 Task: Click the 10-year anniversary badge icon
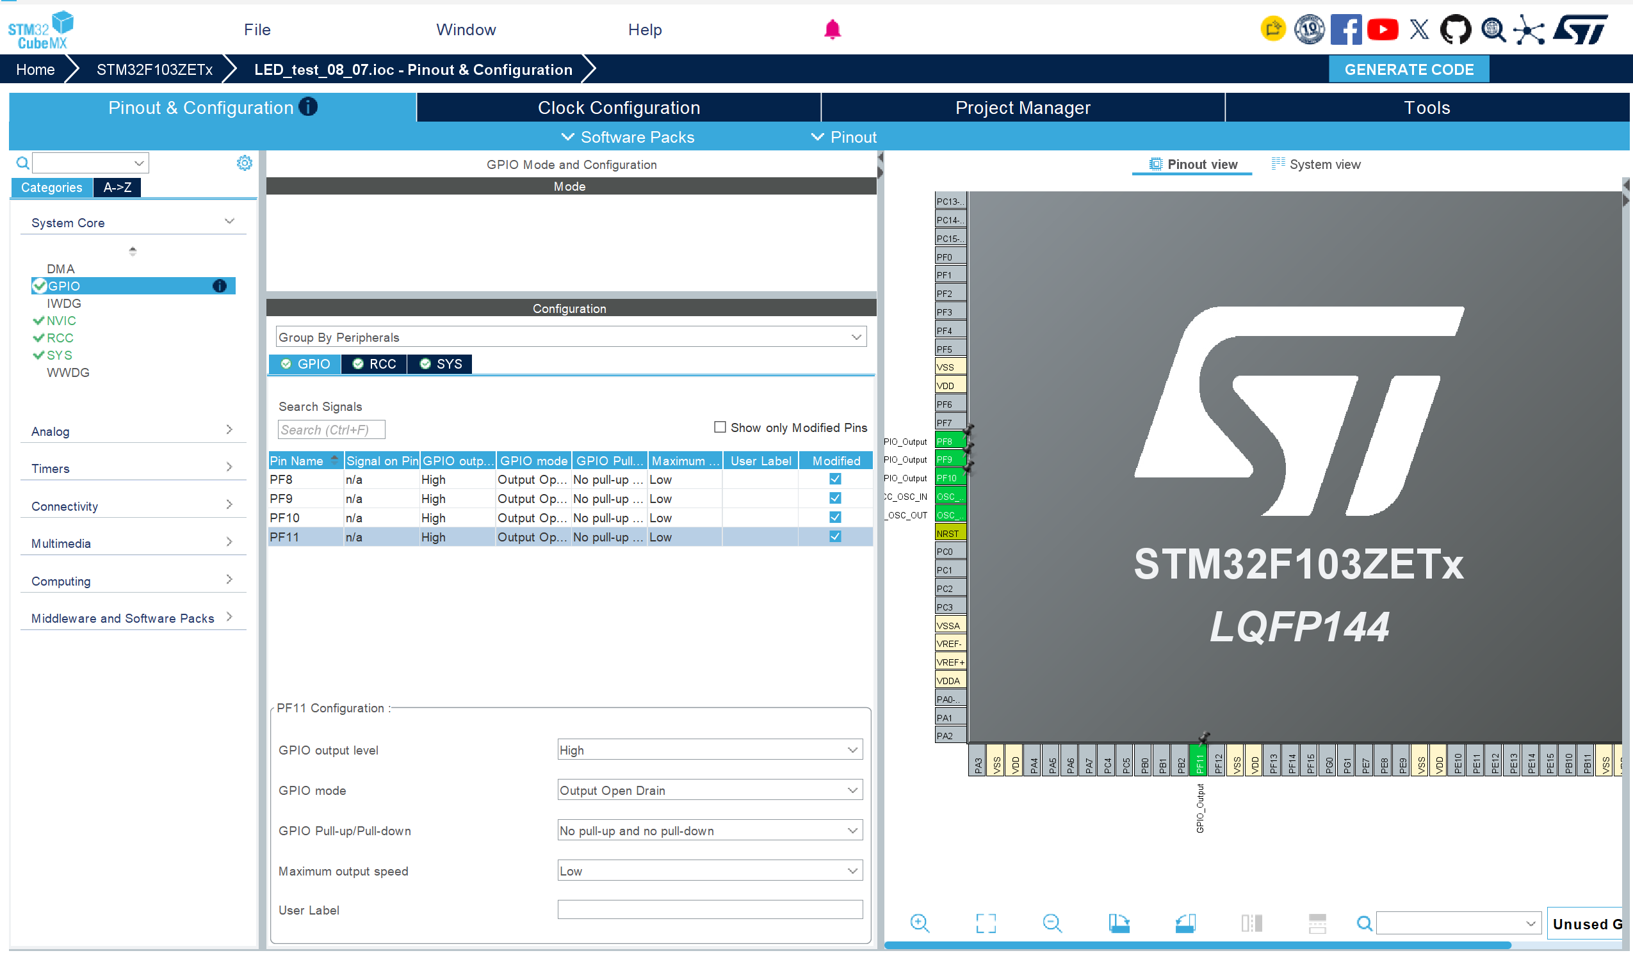click(1309, 29)
